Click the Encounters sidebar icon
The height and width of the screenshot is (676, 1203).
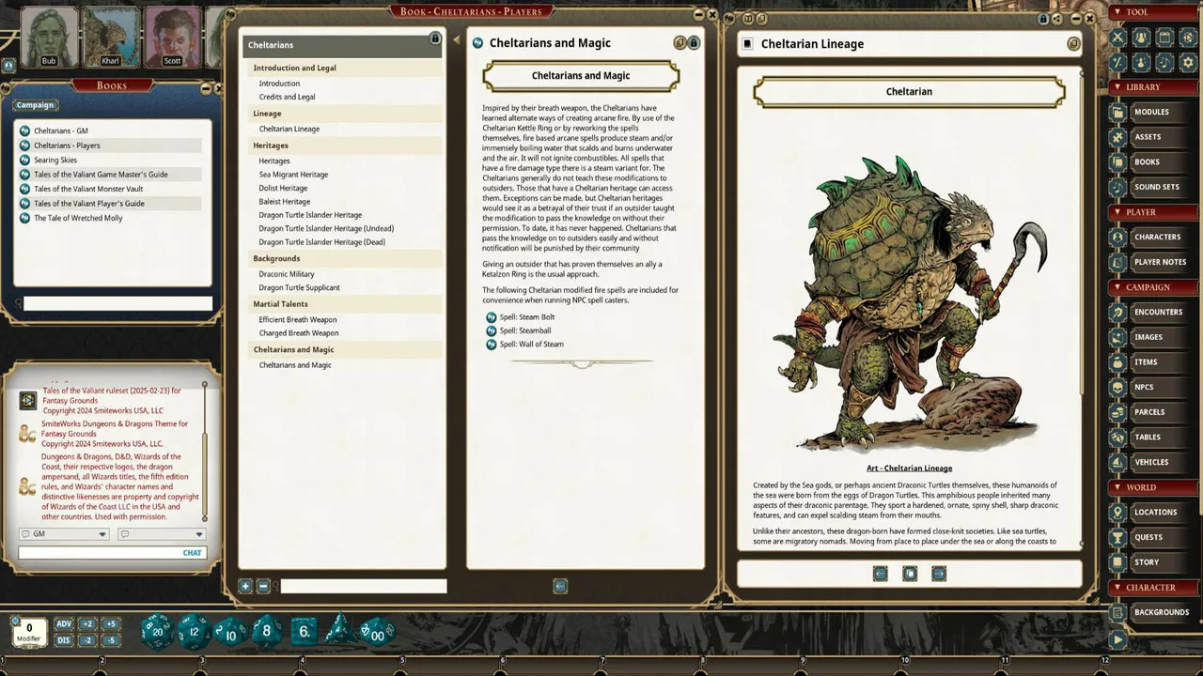point(1117,312)
